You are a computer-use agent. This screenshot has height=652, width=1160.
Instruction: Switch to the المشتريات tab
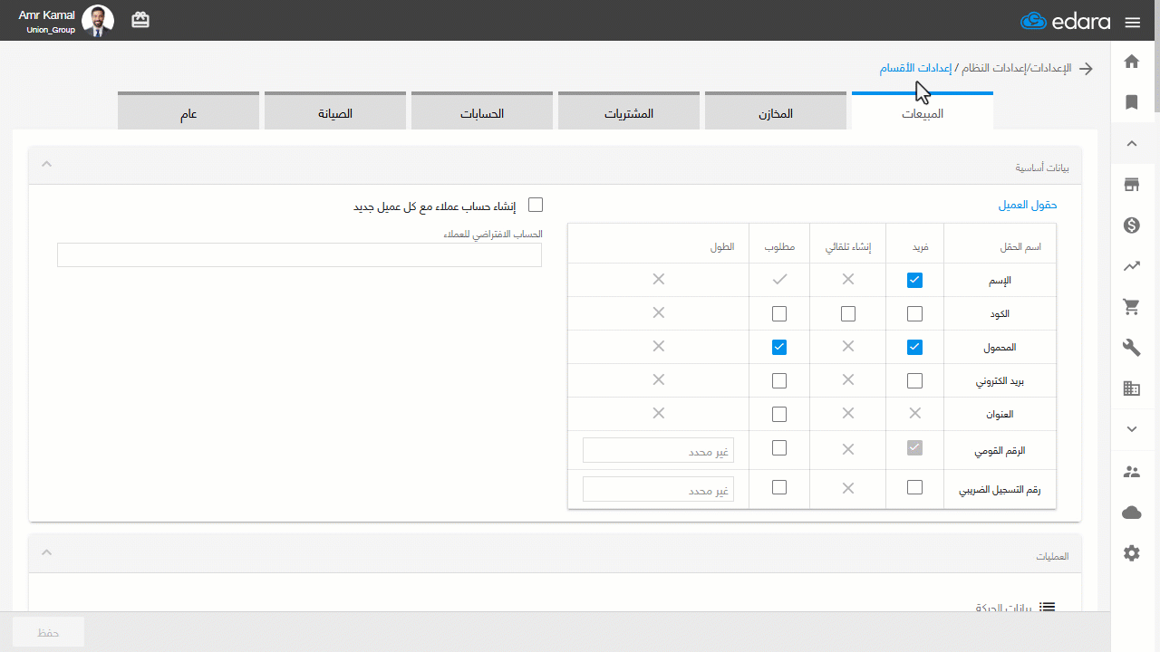629,112
